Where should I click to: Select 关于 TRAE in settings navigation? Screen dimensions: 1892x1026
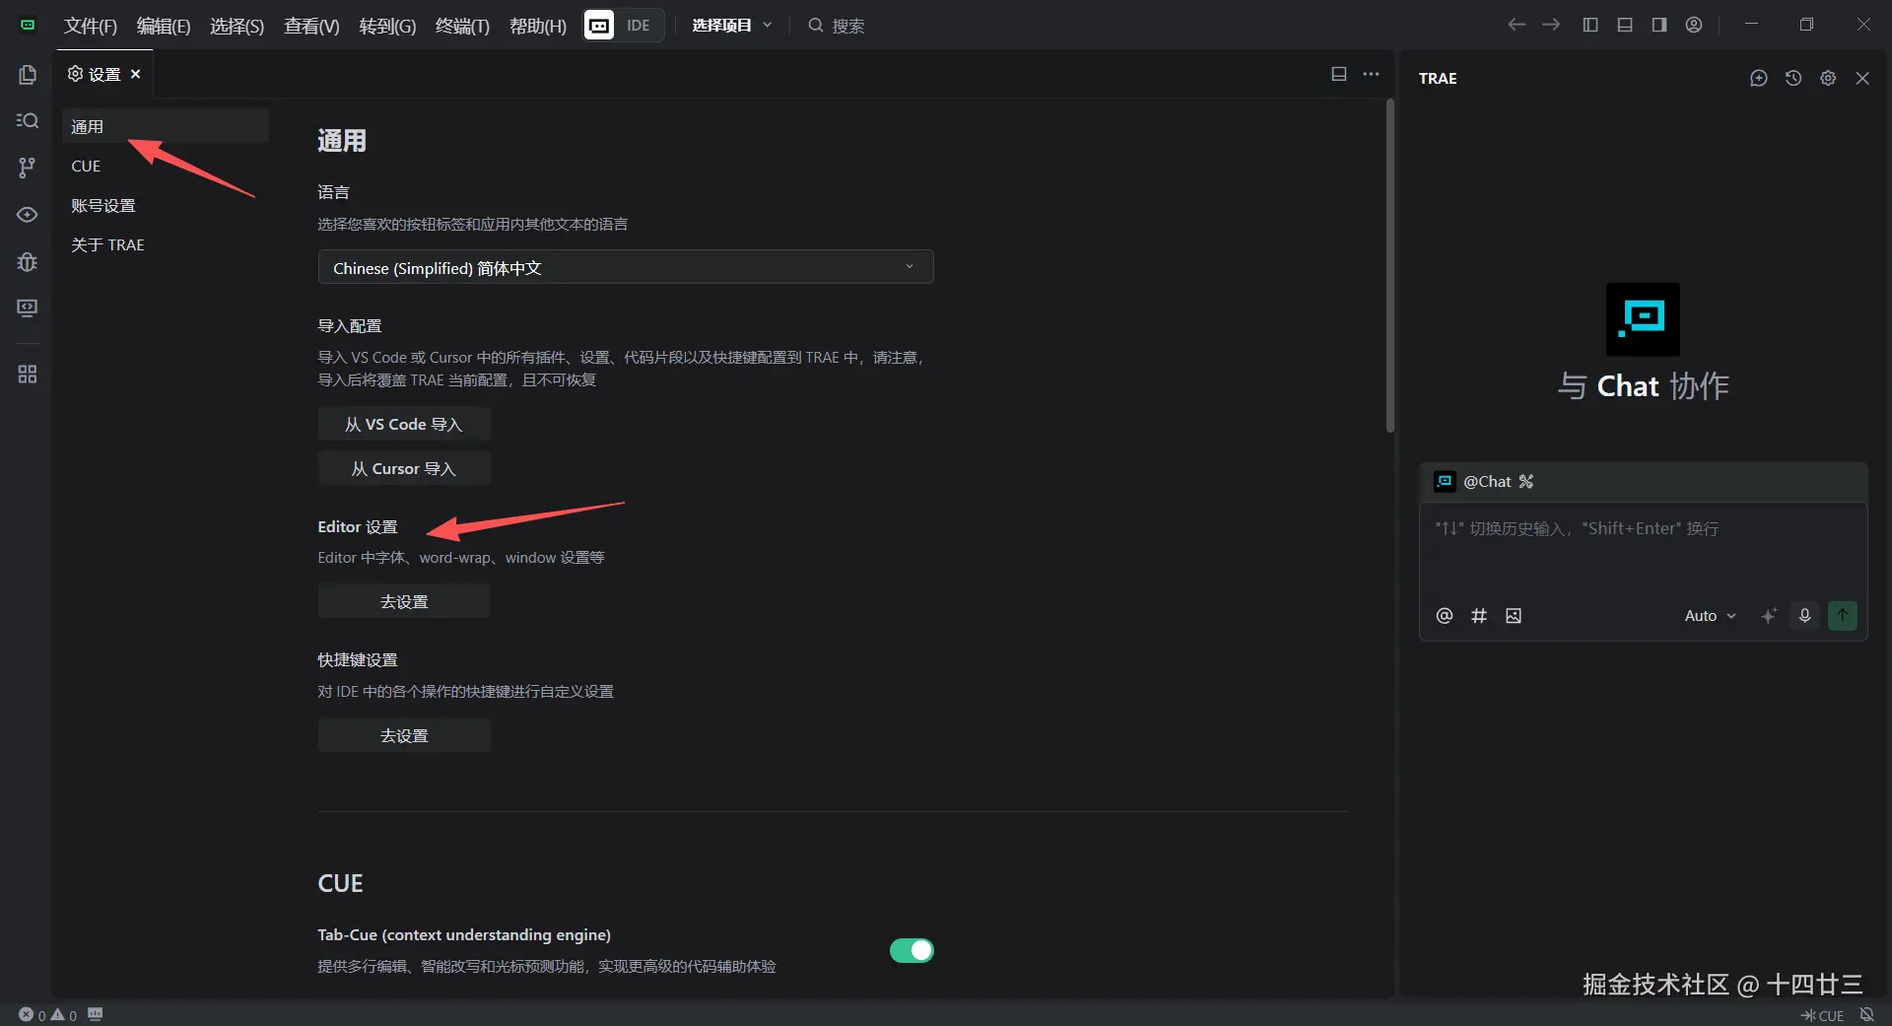coord(166,244)
